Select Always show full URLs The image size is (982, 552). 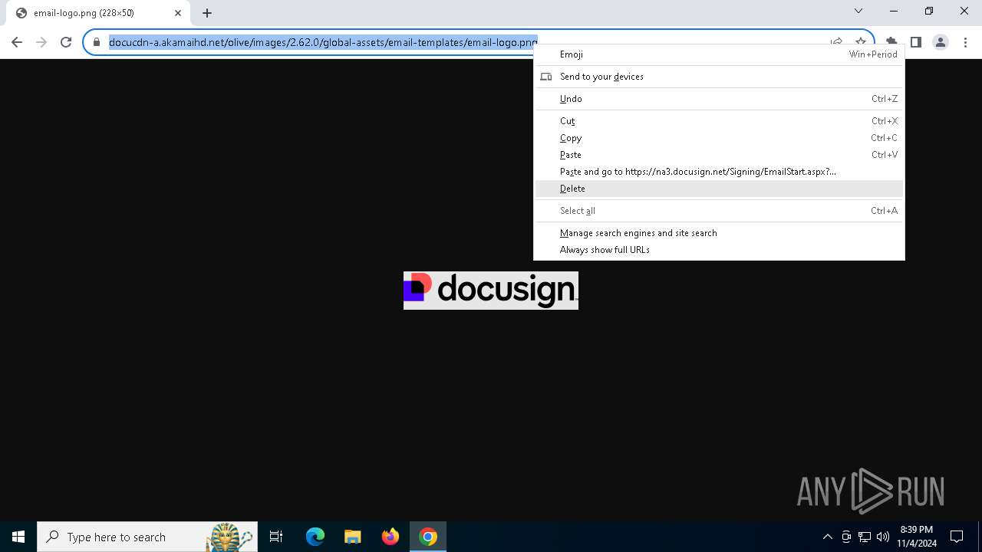pyautogui.click(x=719, y=250)
